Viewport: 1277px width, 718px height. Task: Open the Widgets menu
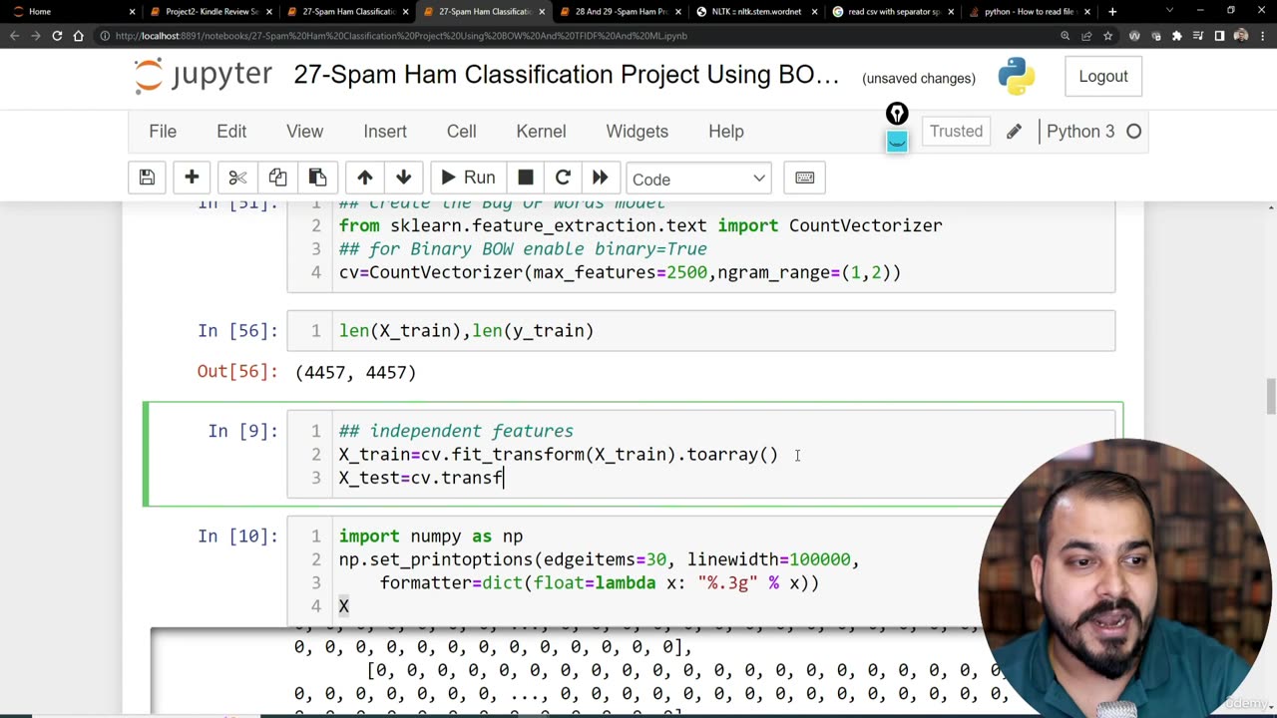pos(637,131)
